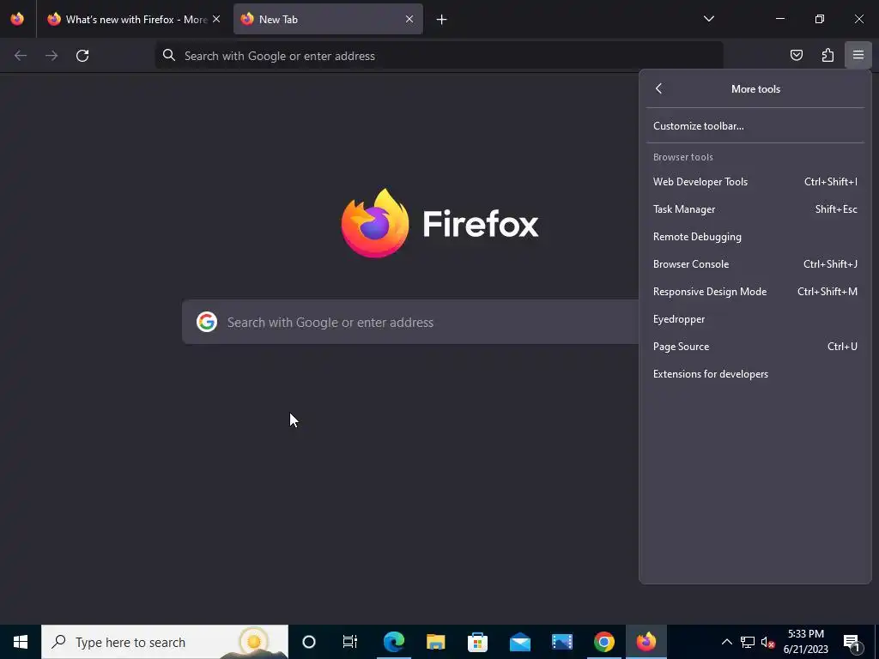
Task: Save to Pocket icon
Action: pyautogui.click(x=797, y=55)
